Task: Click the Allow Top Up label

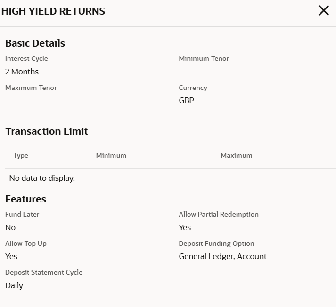Action: [x=26, y=243]
